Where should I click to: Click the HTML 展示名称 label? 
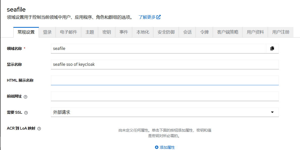pos(20,80)
